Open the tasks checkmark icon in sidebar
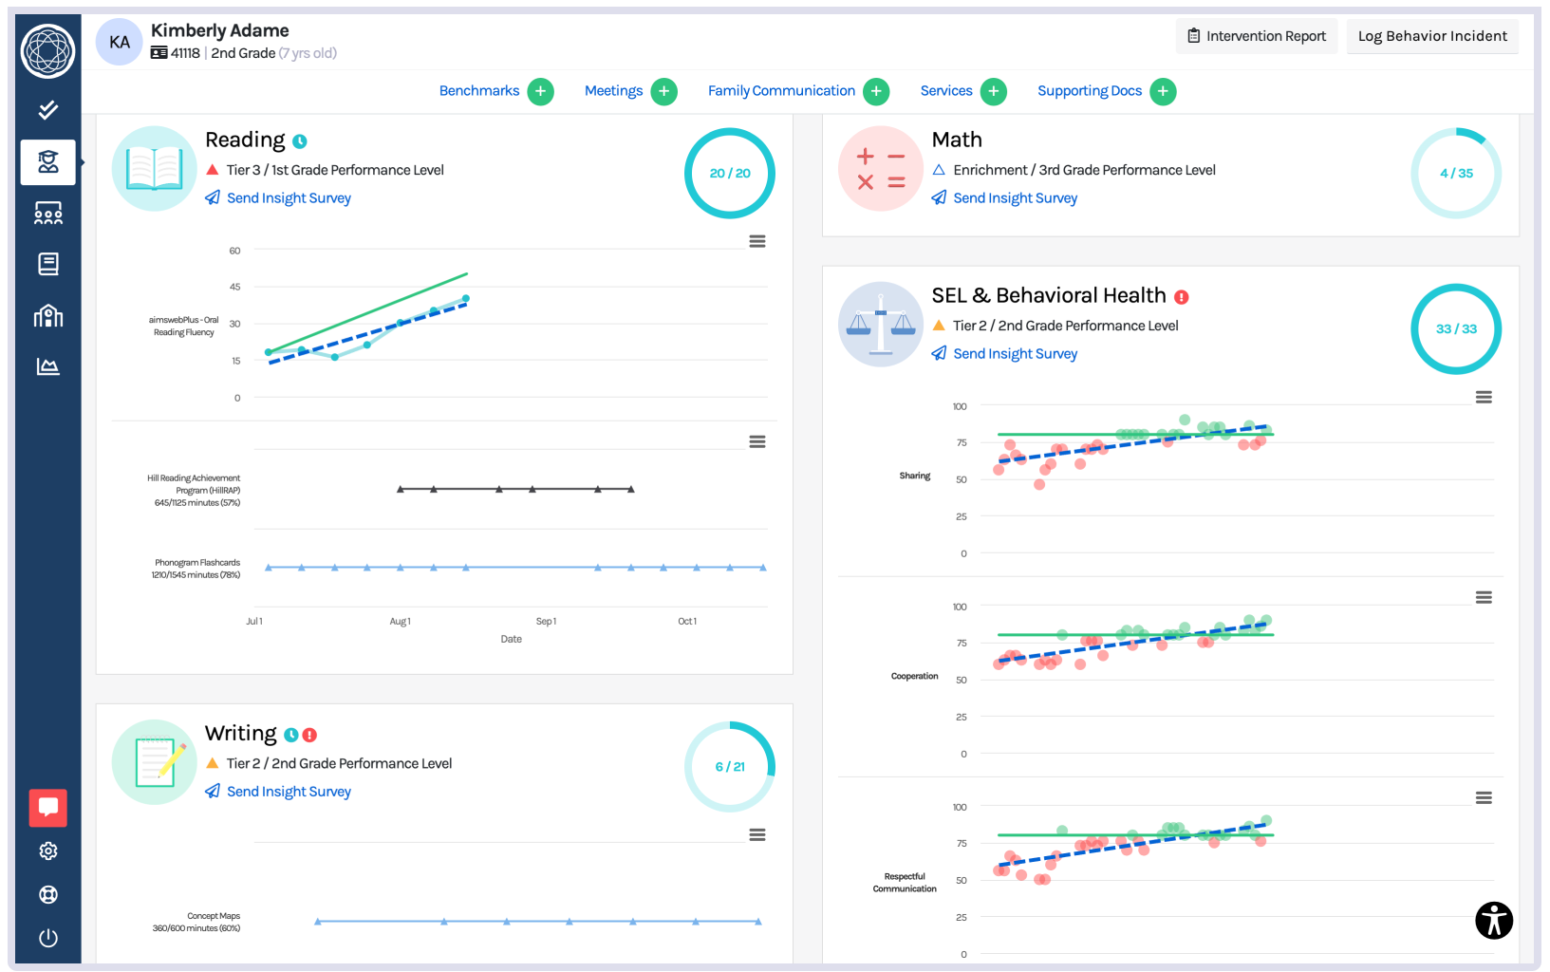The width and height of the screenshot is (1550, 972). (47, 109)
